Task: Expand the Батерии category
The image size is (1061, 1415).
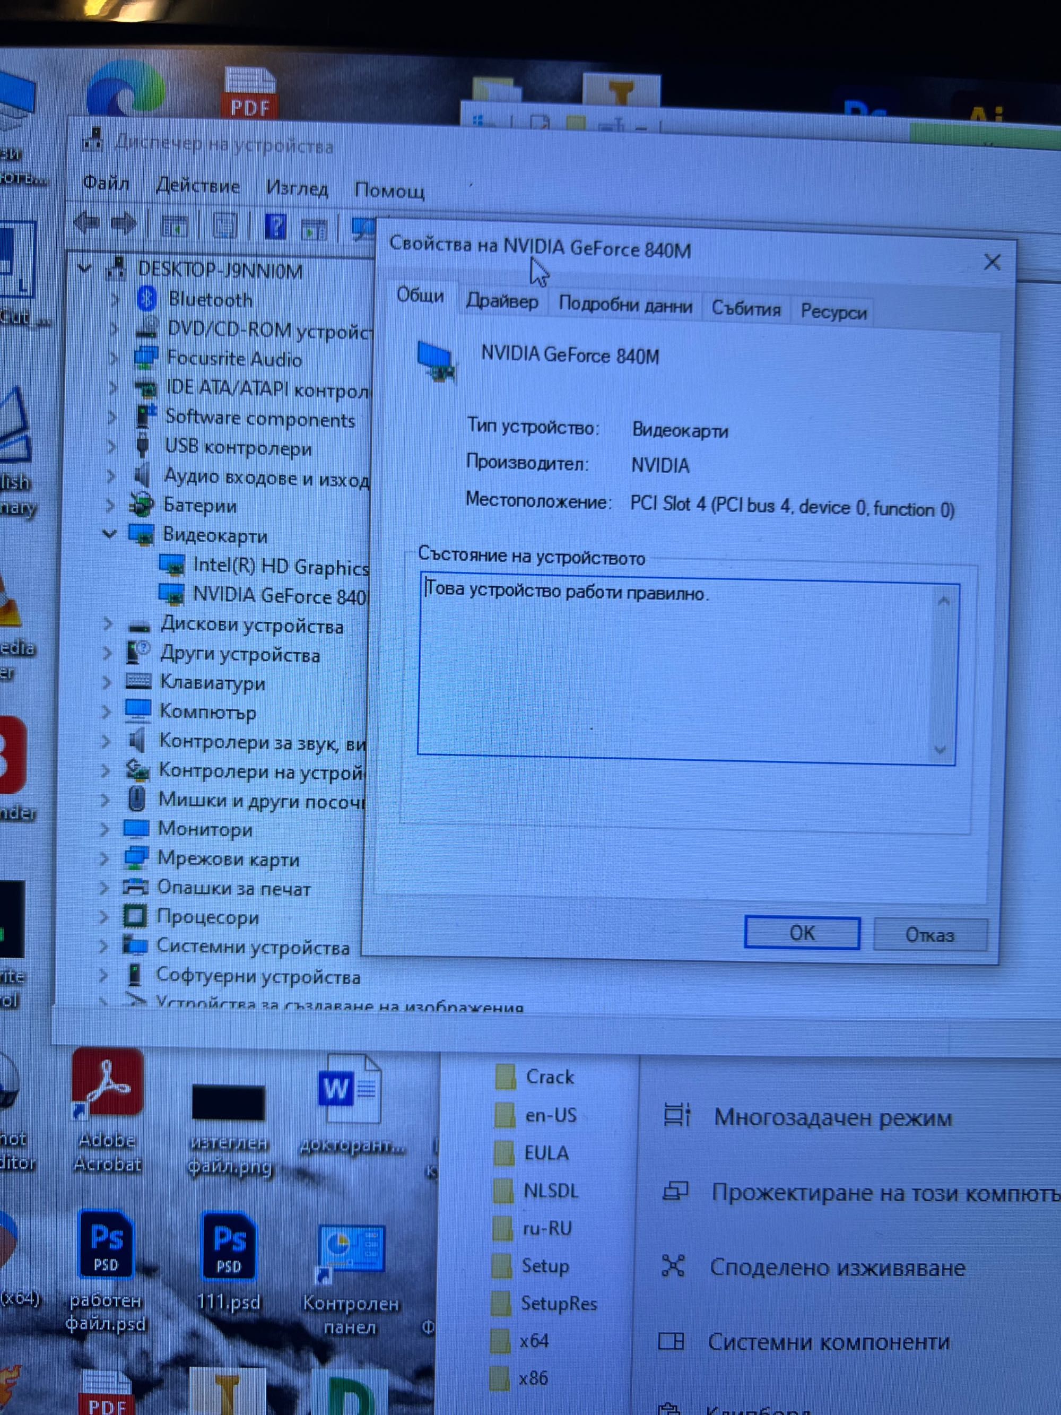Action: [x=110, y=505]
